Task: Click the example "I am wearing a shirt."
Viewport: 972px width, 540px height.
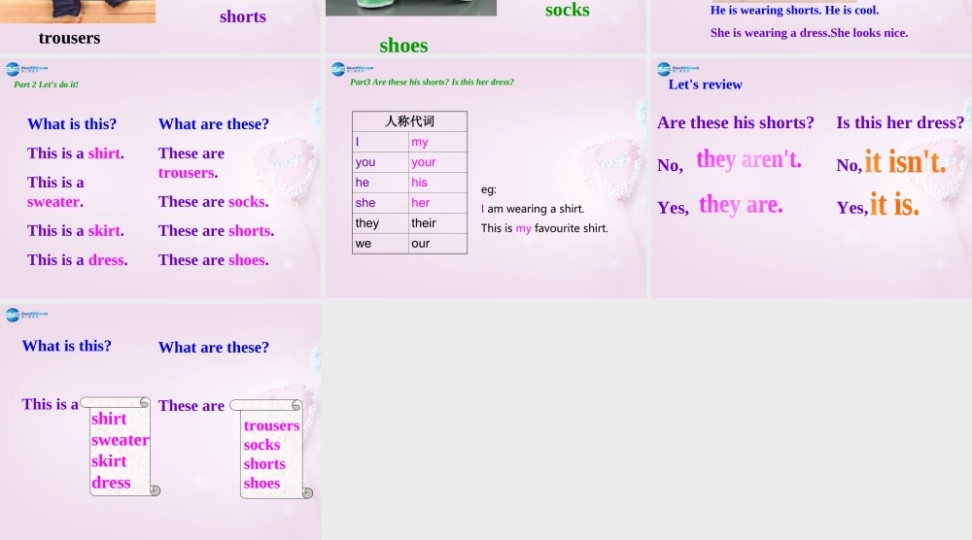Action: (x=533, y=209)
